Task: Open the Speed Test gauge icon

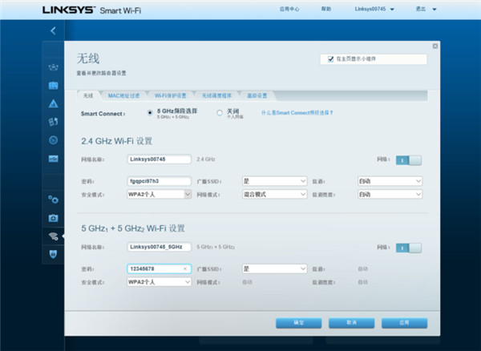Action: click(x=54, y=140)
